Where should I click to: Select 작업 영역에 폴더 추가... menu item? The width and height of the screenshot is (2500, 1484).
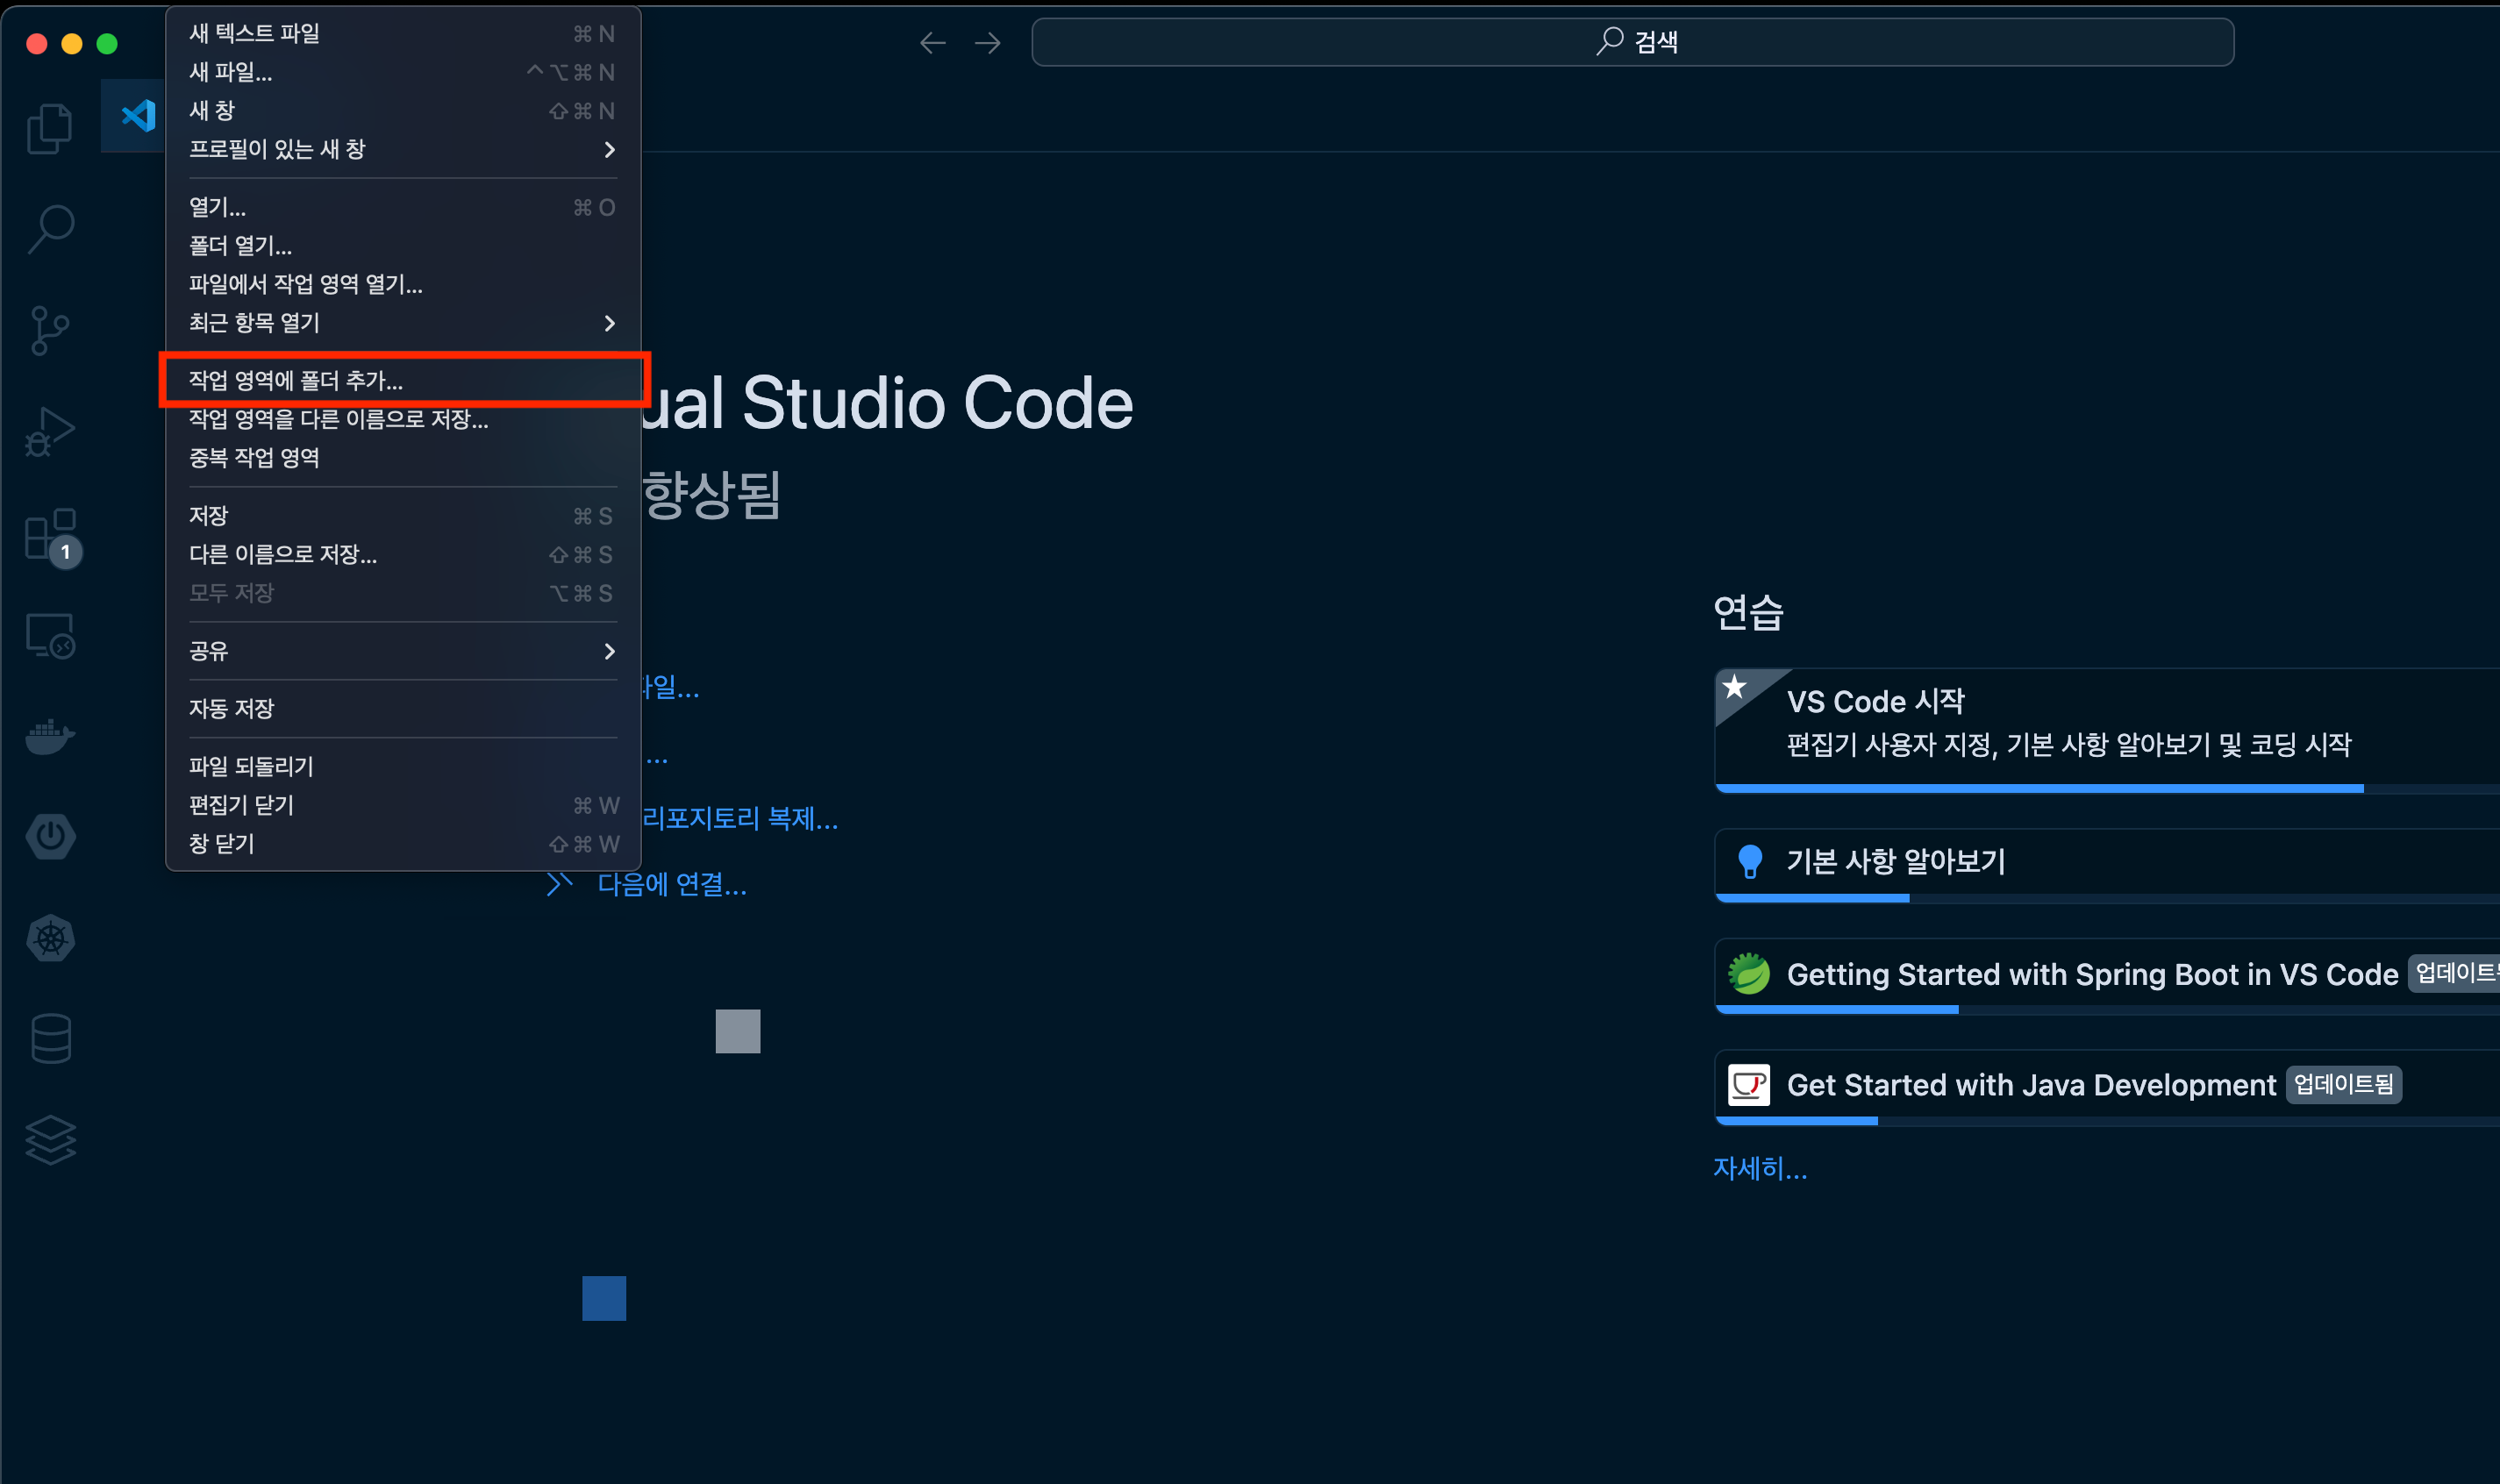pos(297,381)
